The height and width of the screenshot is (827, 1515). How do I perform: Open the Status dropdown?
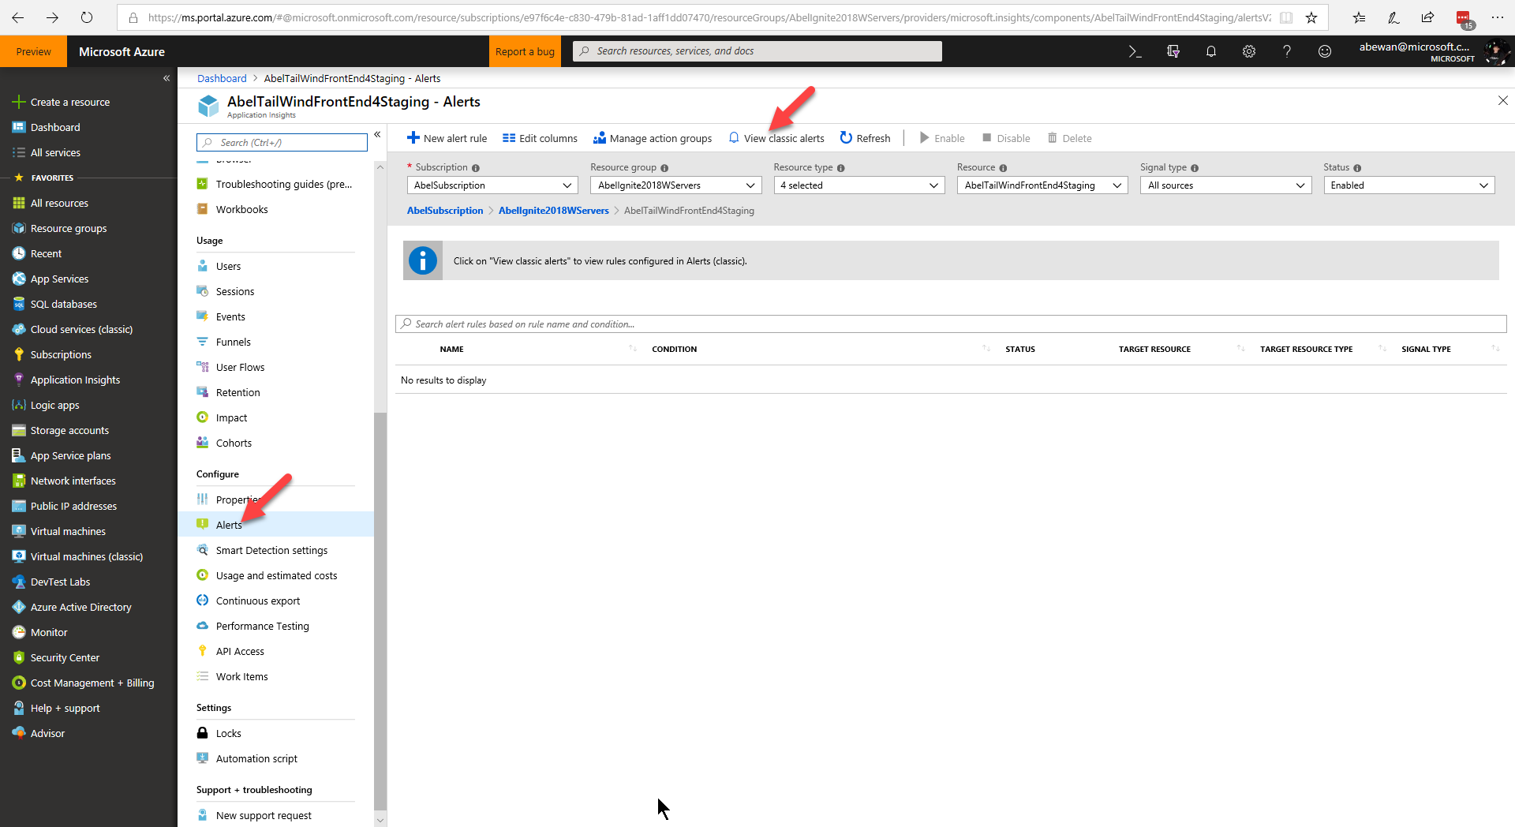point(1409,185)
